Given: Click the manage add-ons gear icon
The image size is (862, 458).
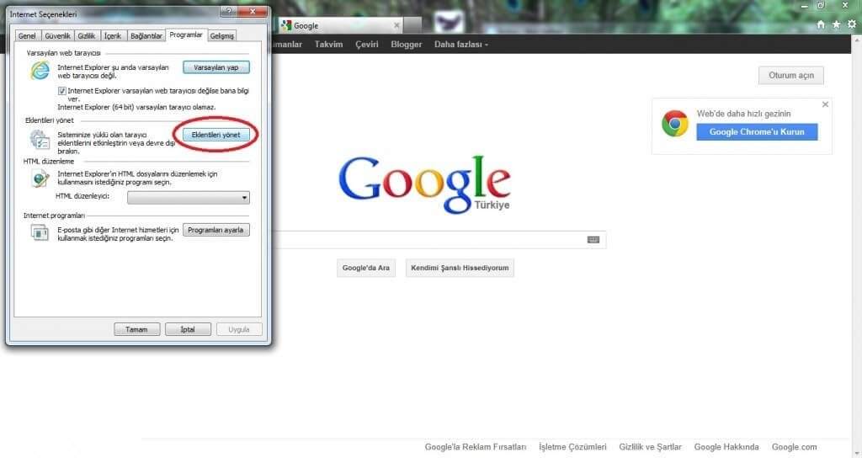Looking at the screenshot, I should pyautogui.click(x=40, y=140).
